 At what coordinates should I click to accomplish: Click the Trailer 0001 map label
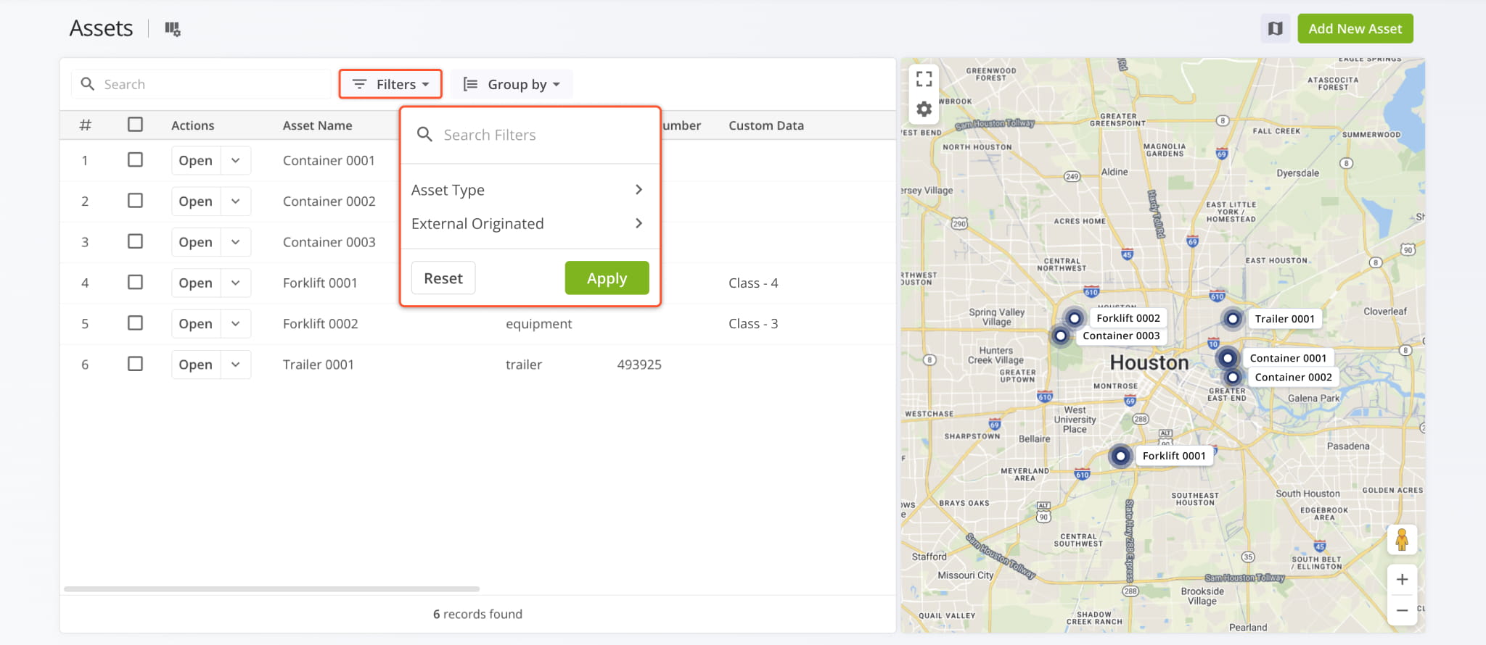pos(1284,319)
